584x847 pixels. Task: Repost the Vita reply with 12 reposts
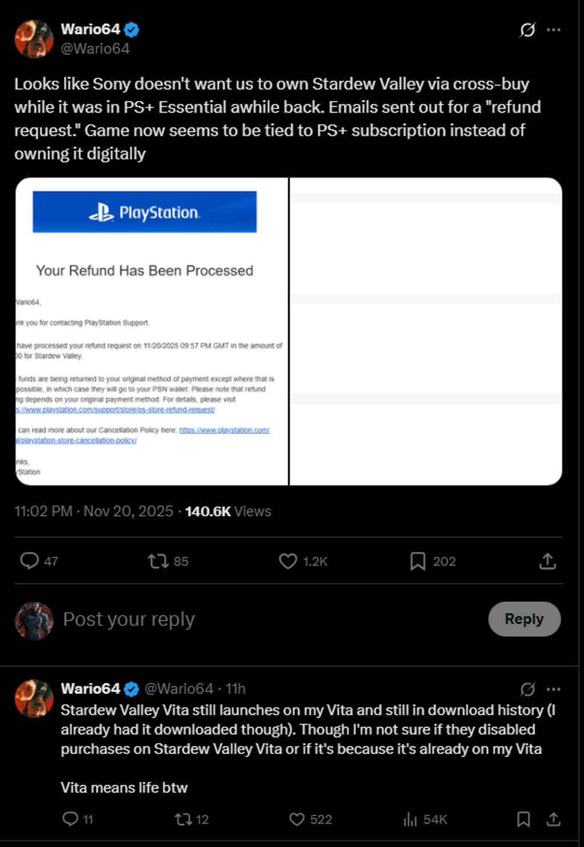pos(184,819)
